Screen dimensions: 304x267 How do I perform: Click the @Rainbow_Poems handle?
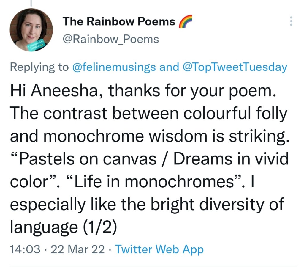(x=111, y=39)
